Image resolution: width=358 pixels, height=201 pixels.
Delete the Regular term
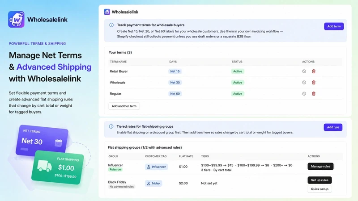(314, 94)
